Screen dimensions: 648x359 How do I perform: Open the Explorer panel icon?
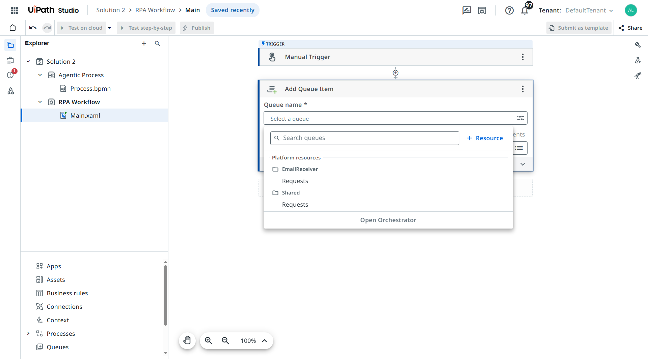point(10,45)
